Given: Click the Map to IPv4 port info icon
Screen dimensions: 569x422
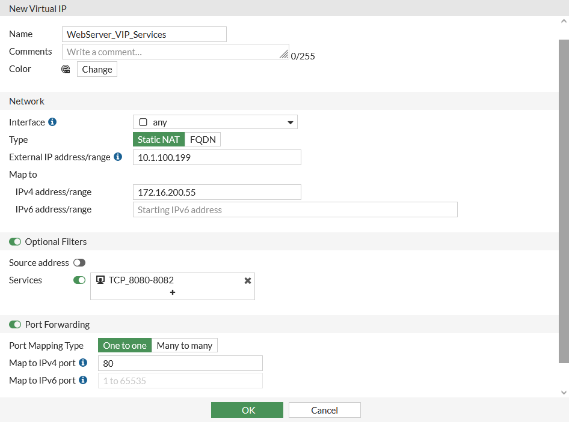Looking at the screenshot, I should 83,363.
